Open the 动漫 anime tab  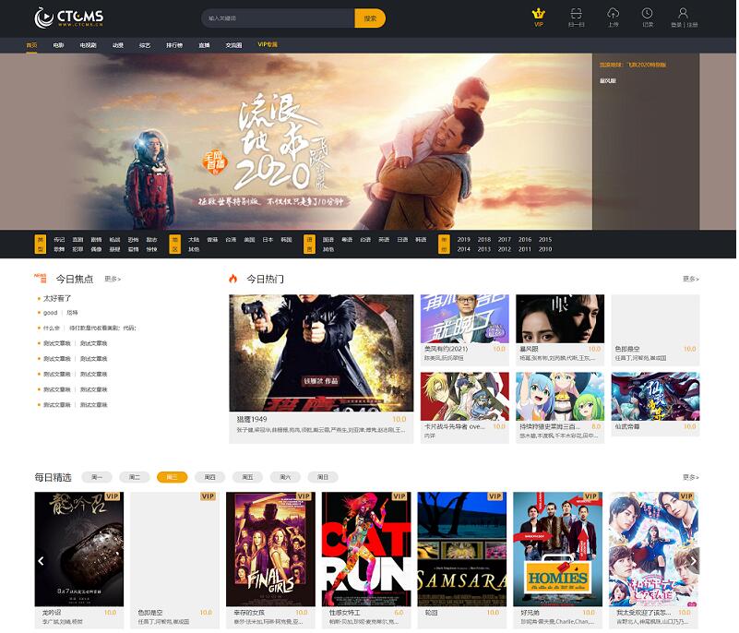pos(118,45)
